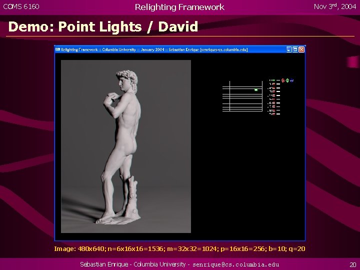The height and width of the screenshot is (270, 360).
Task: Click the blue up/down arrow stepper
Action: pos(291,80)
